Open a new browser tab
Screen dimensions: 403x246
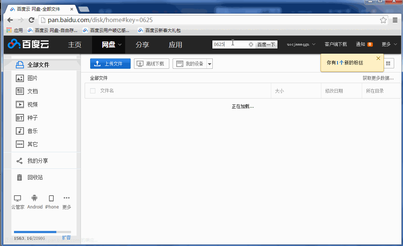[84, 9]
